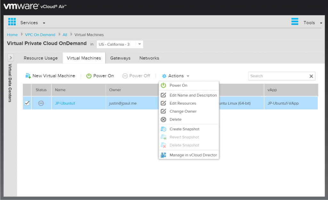Click the Actions button label

pos(176,76)
